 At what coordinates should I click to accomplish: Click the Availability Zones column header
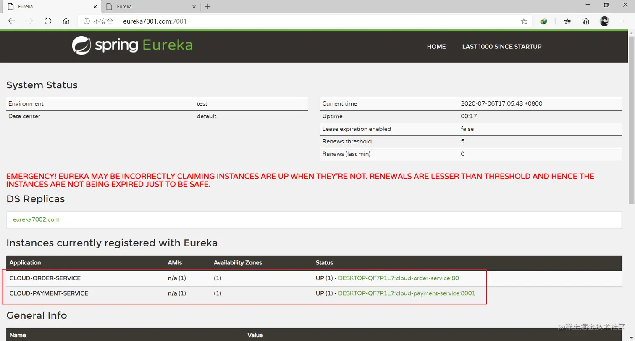(238, 262)
